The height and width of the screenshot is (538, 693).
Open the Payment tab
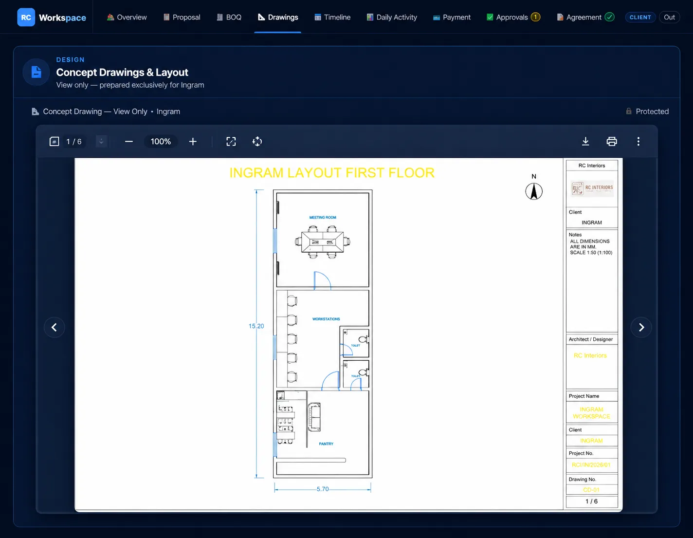(452, 17)
